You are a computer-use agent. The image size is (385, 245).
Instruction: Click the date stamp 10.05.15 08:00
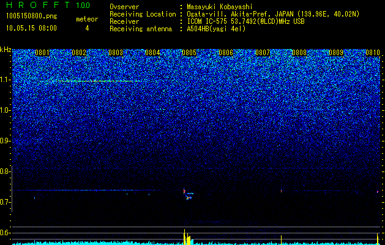[x=32, y=28]
